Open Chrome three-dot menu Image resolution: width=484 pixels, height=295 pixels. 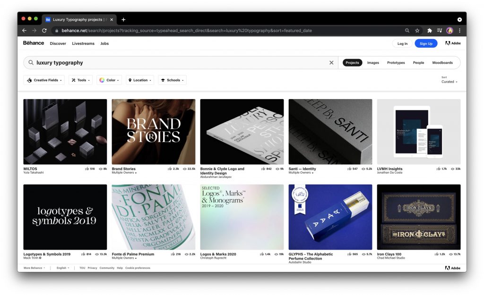459,31
